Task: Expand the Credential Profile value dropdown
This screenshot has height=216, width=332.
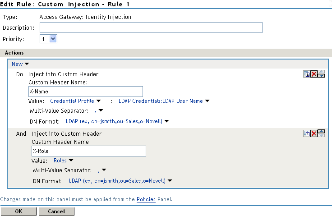Action: [x=75, y=101]
